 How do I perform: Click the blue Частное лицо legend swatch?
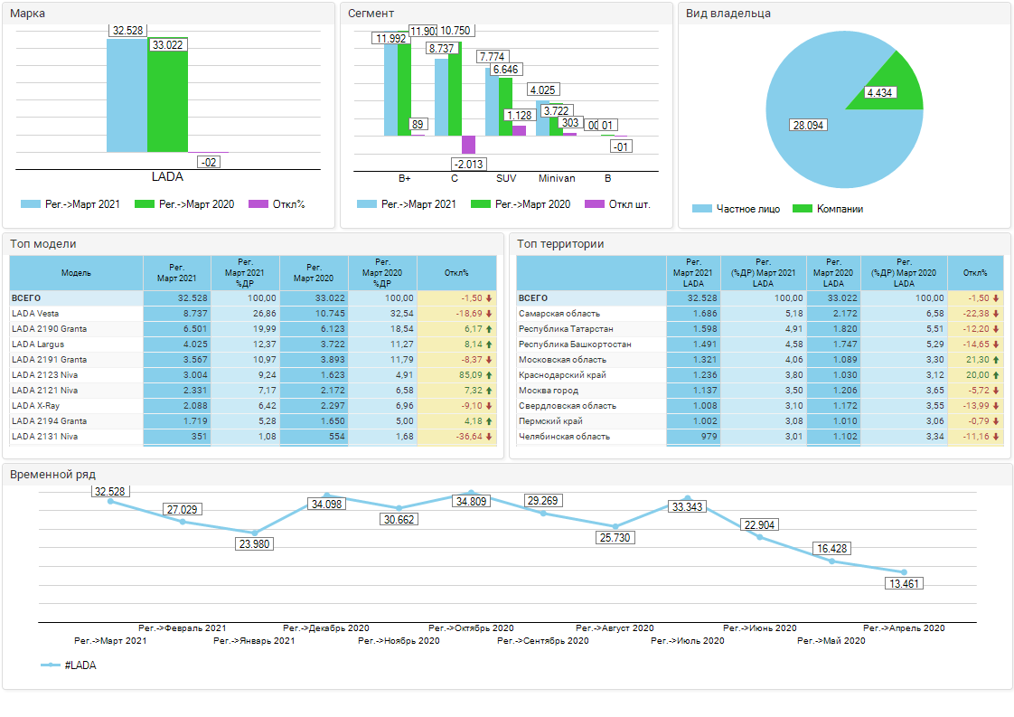pyautogui.click(x=702, y=209)
